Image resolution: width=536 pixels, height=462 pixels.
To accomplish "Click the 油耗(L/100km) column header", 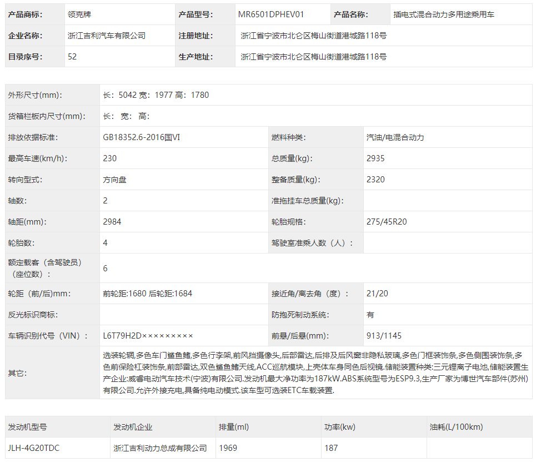I will 457,427.
